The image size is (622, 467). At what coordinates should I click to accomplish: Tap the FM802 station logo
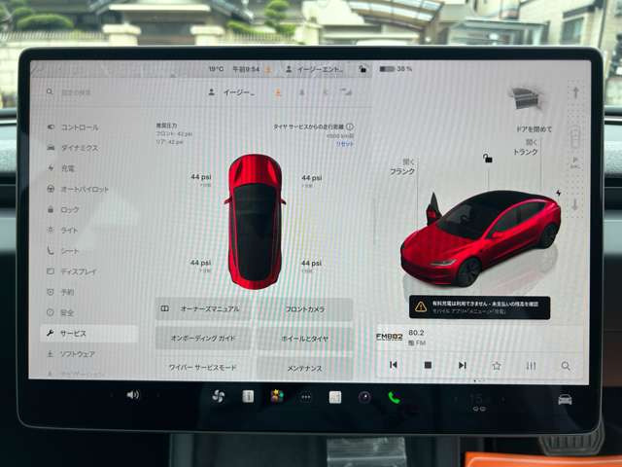pos(389,338)
